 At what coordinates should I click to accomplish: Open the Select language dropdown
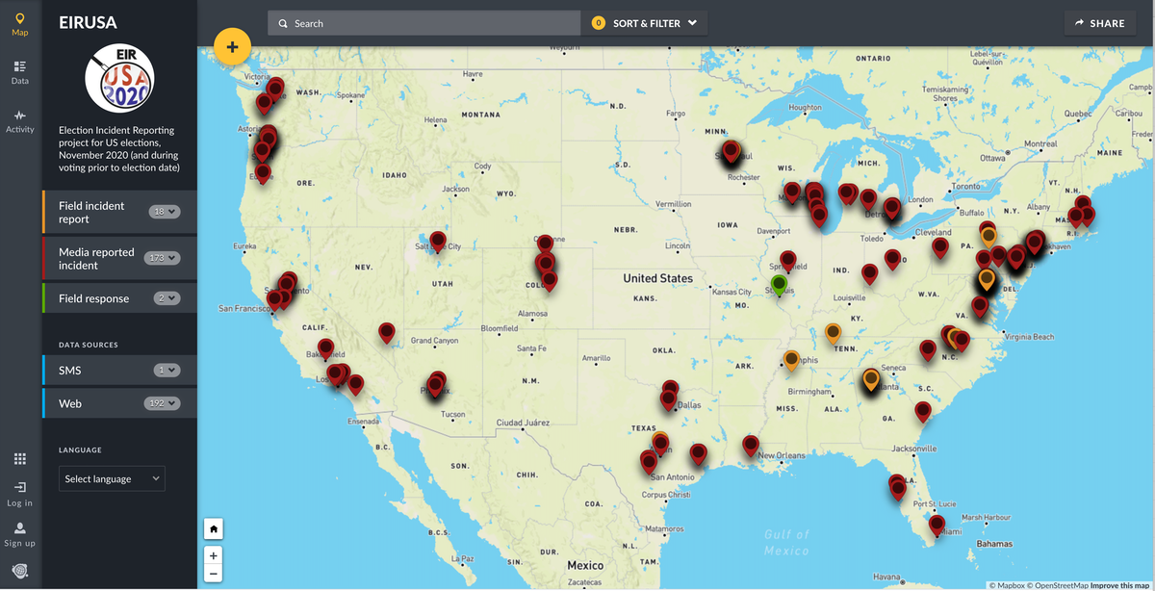(x=112, y=478)
